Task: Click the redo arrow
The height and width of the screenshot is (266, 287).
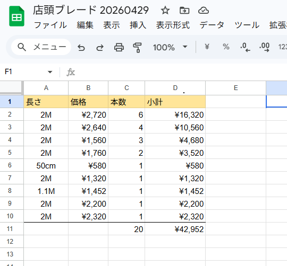Action: [100, 48]
